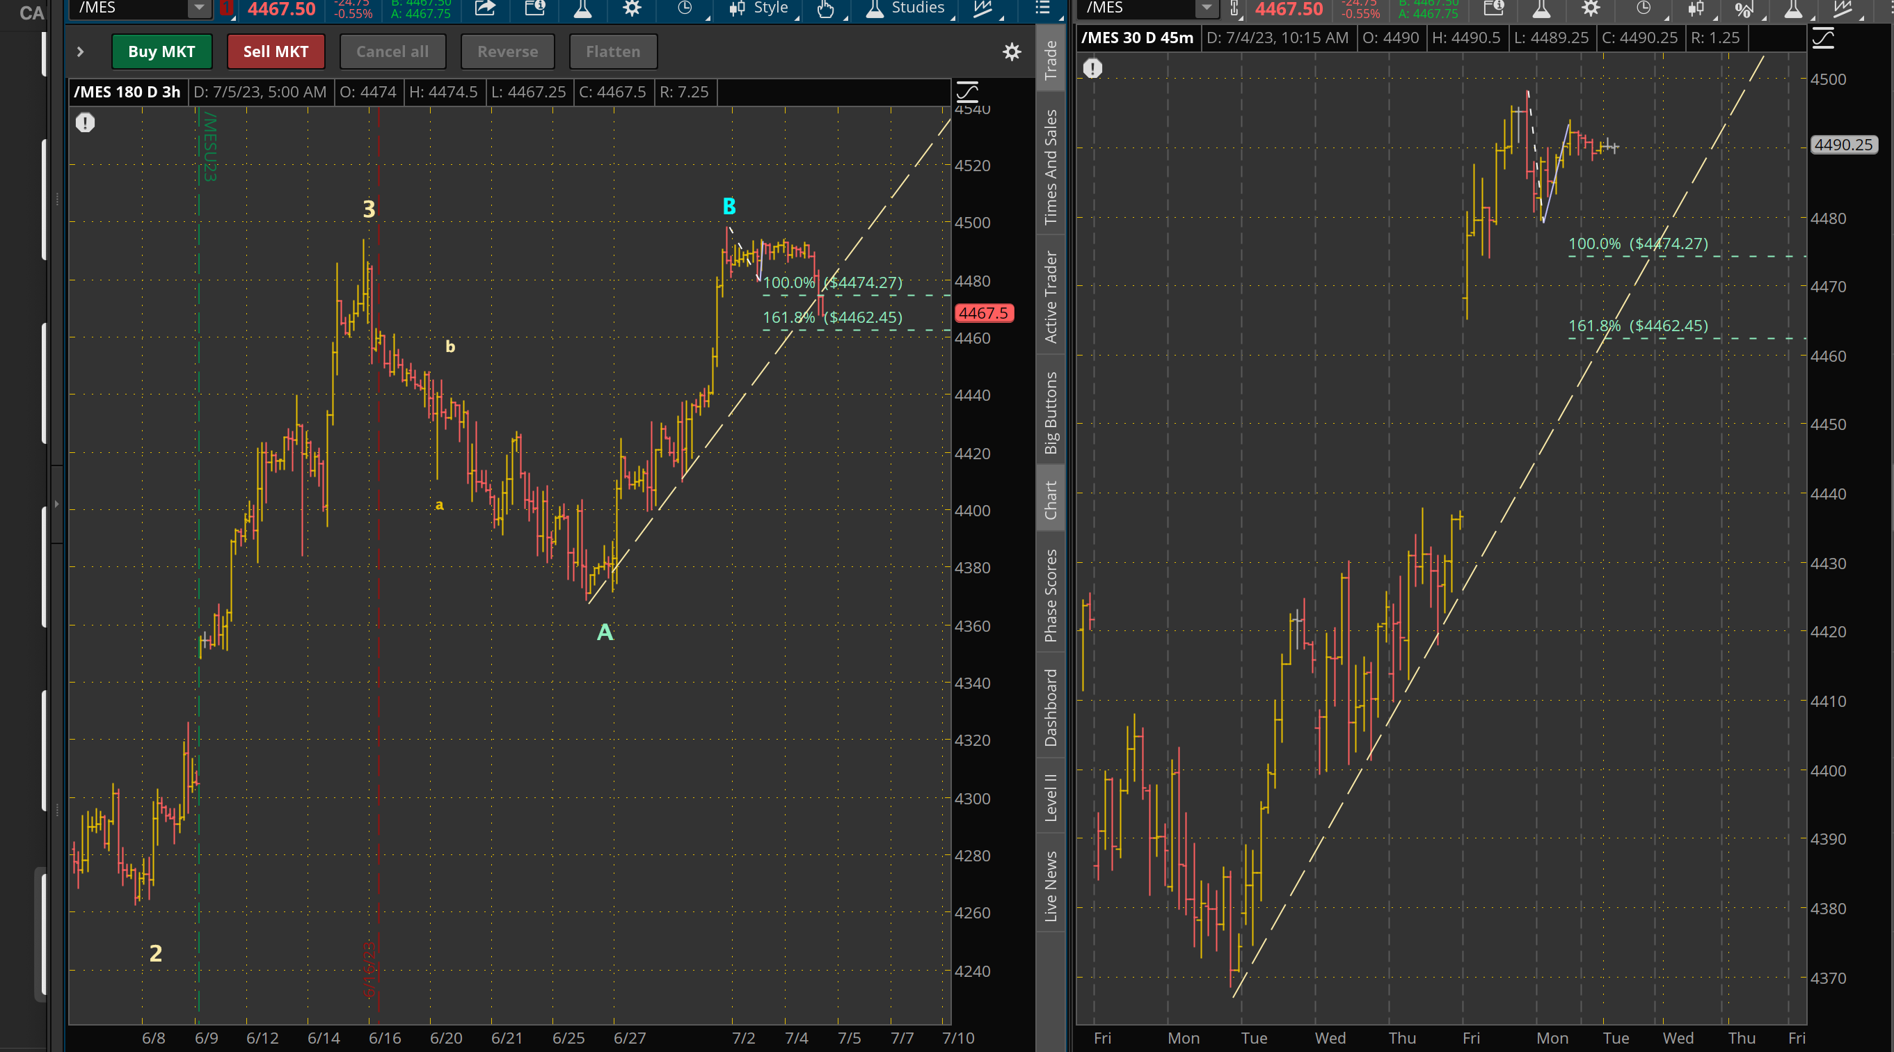Select the small orange a wave label
Screen dimensions: 1894x1052
tap(439, 505)
